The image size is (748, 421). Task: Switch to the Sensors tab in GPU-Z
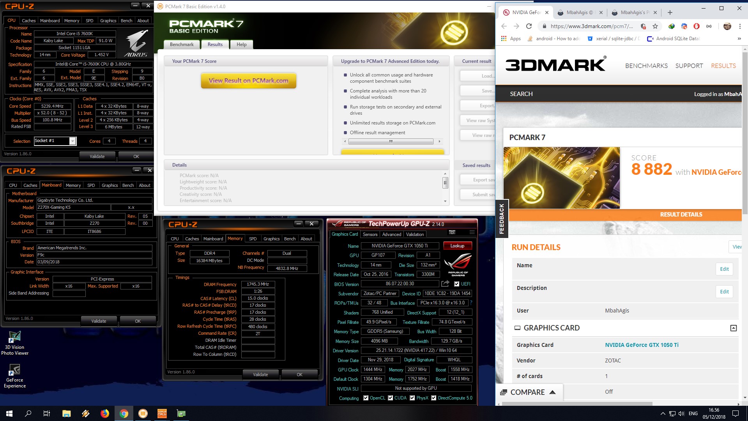point(370,234)
